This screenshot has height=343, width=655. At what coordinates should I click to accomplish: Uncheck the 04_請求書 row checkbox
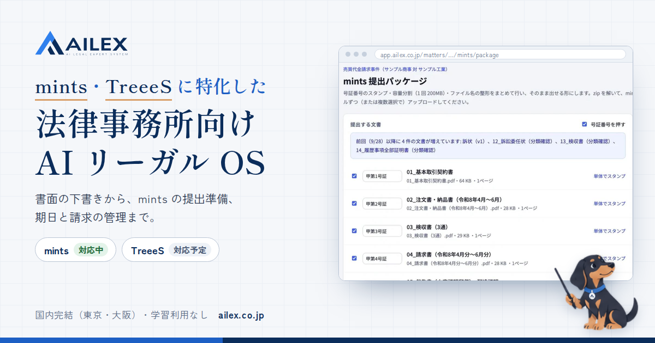[354, 258]
